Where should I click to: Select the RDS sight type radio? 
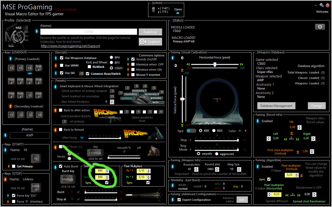click(214, 131)
